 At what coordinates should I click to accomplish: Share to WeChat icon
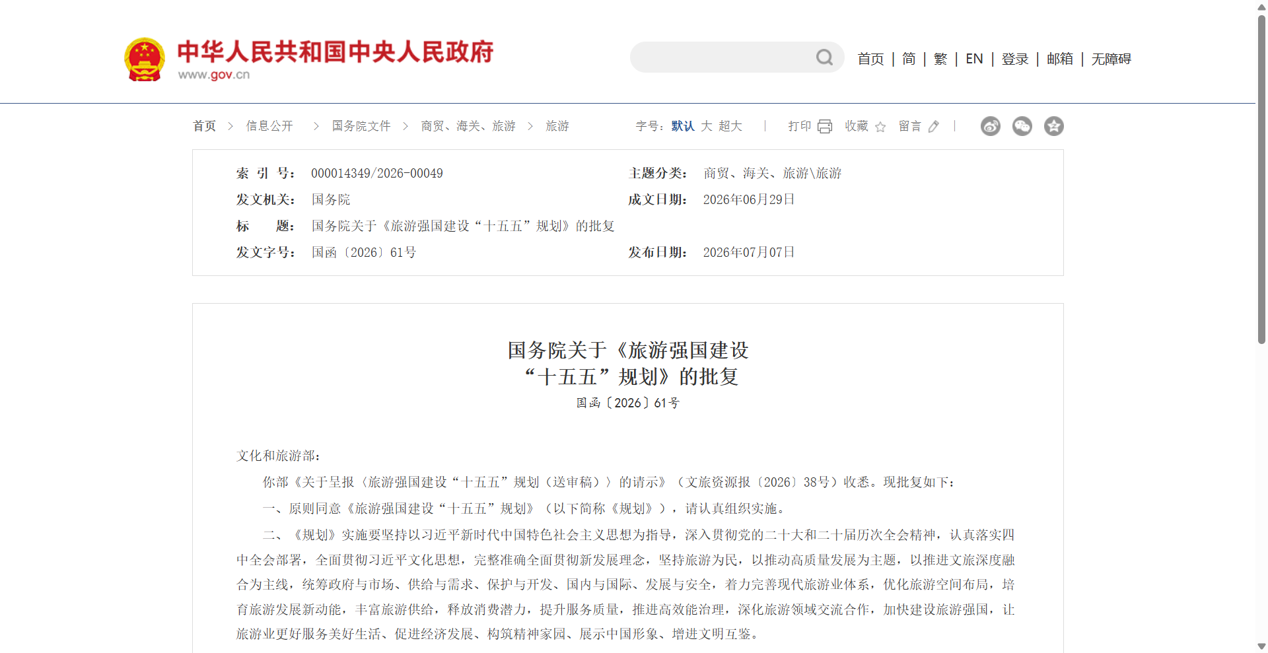point(1022,126)
